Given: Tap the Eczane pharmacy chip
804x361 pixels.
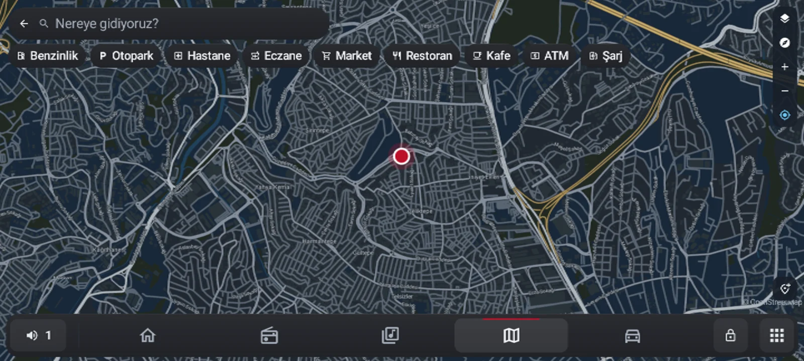Looking at the screenshot, I should click(276, 56).
